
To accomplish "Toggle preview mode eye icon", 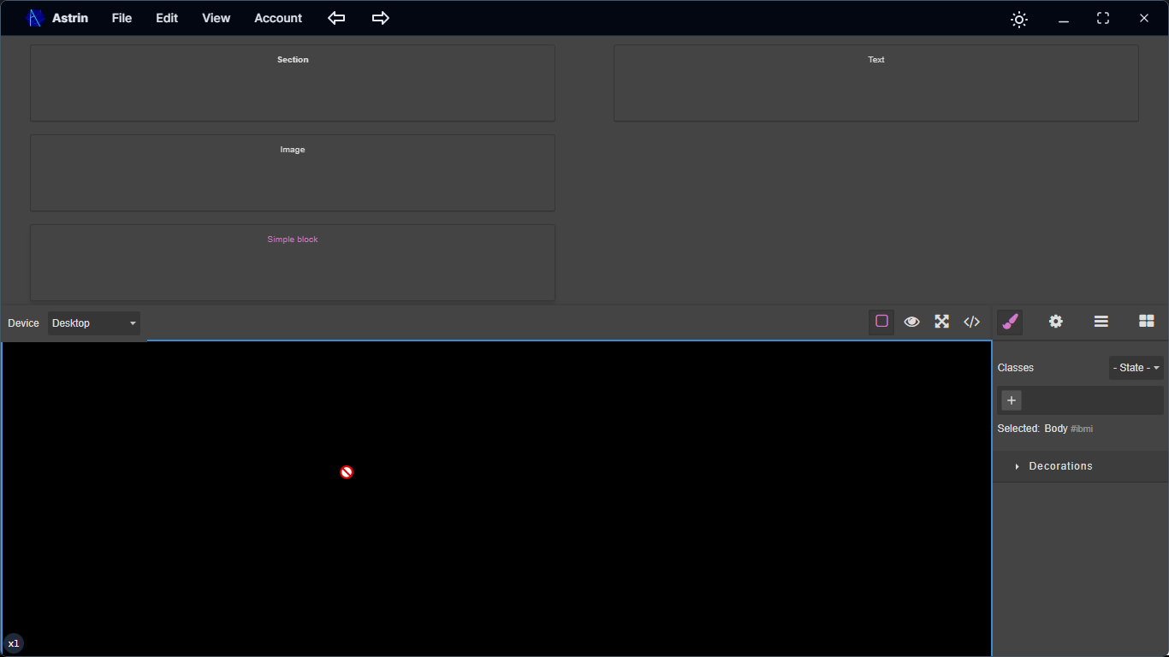I will pyautogui.click(x=911, y=322).
